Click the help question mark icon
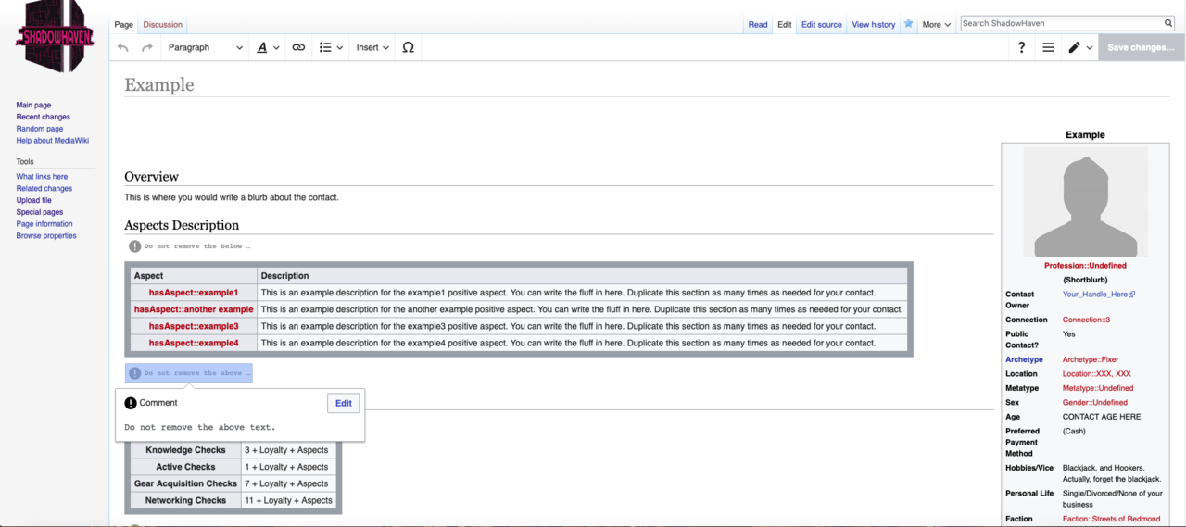 coord(1021,47)
